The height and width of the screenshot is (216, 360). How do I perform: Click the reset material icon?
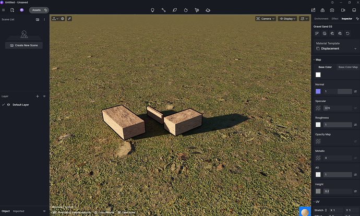(347, 33)
